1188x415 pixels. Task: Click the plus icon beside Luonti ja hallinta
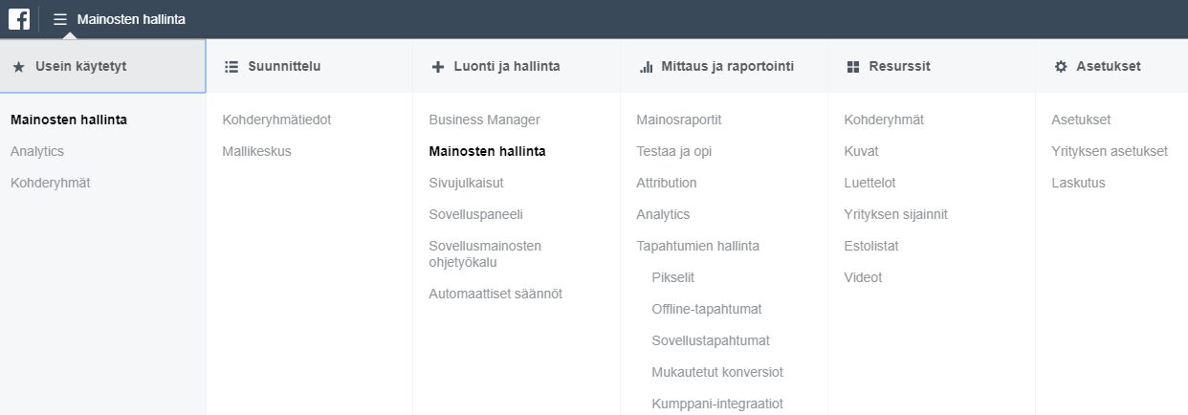click(438, 67)
